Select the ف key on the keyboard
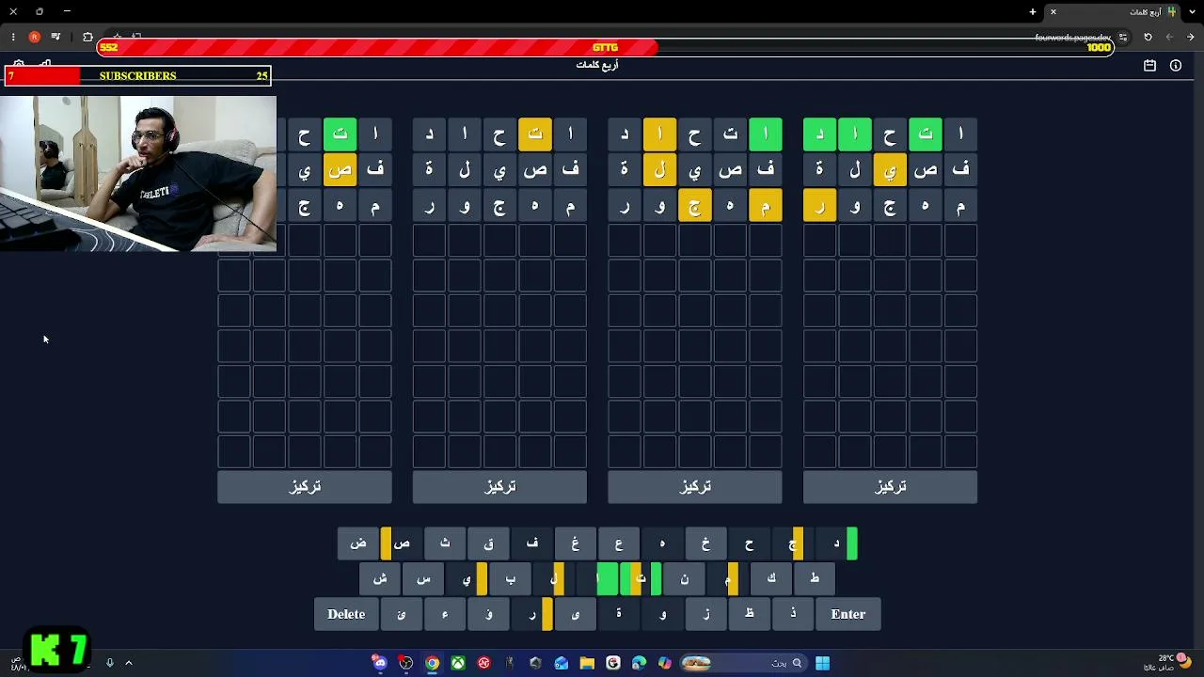1204x677 pixels. pyautogui.click(x=532, y=543)
